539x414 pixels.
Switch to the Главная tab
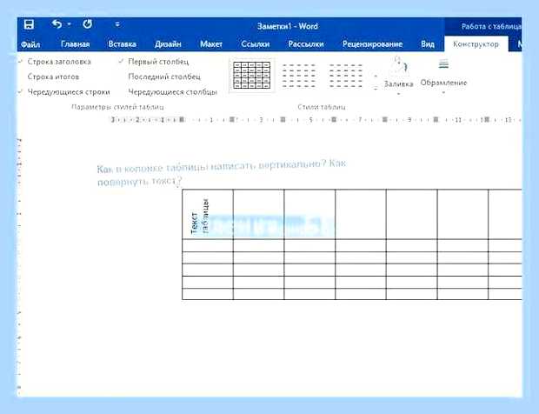[76, 44]
